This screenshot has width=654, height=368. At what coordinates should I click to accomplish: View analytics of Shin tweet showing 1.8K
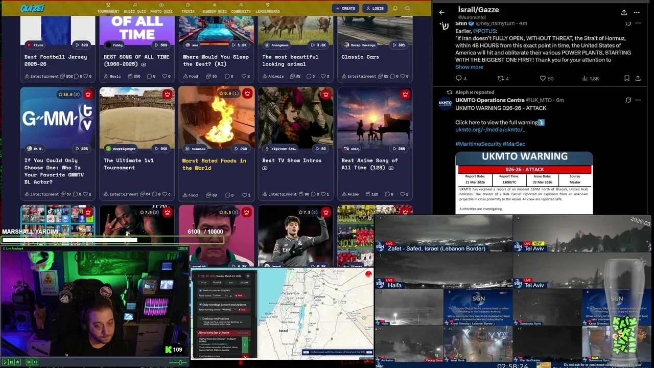pyautogui.click(x=590, y=78)
